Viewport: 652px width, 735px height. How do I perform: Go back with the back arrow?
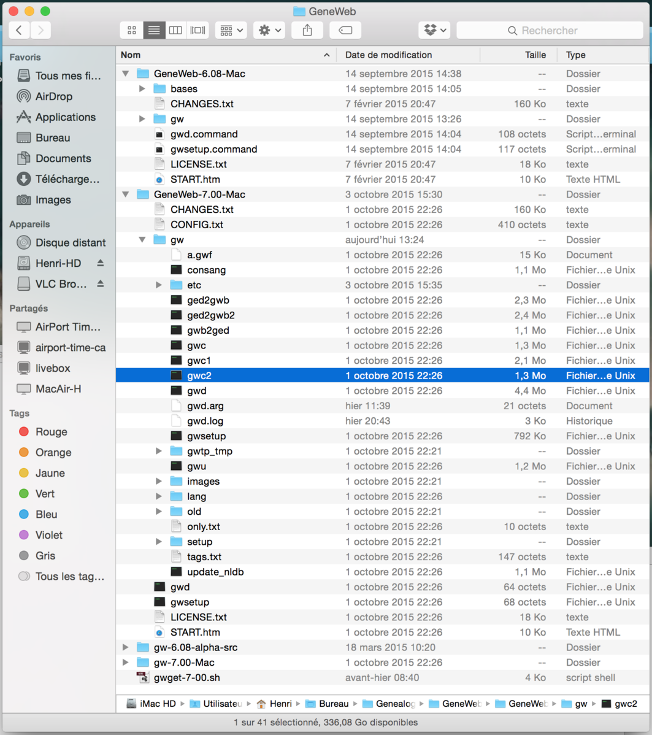pos(19,31)
